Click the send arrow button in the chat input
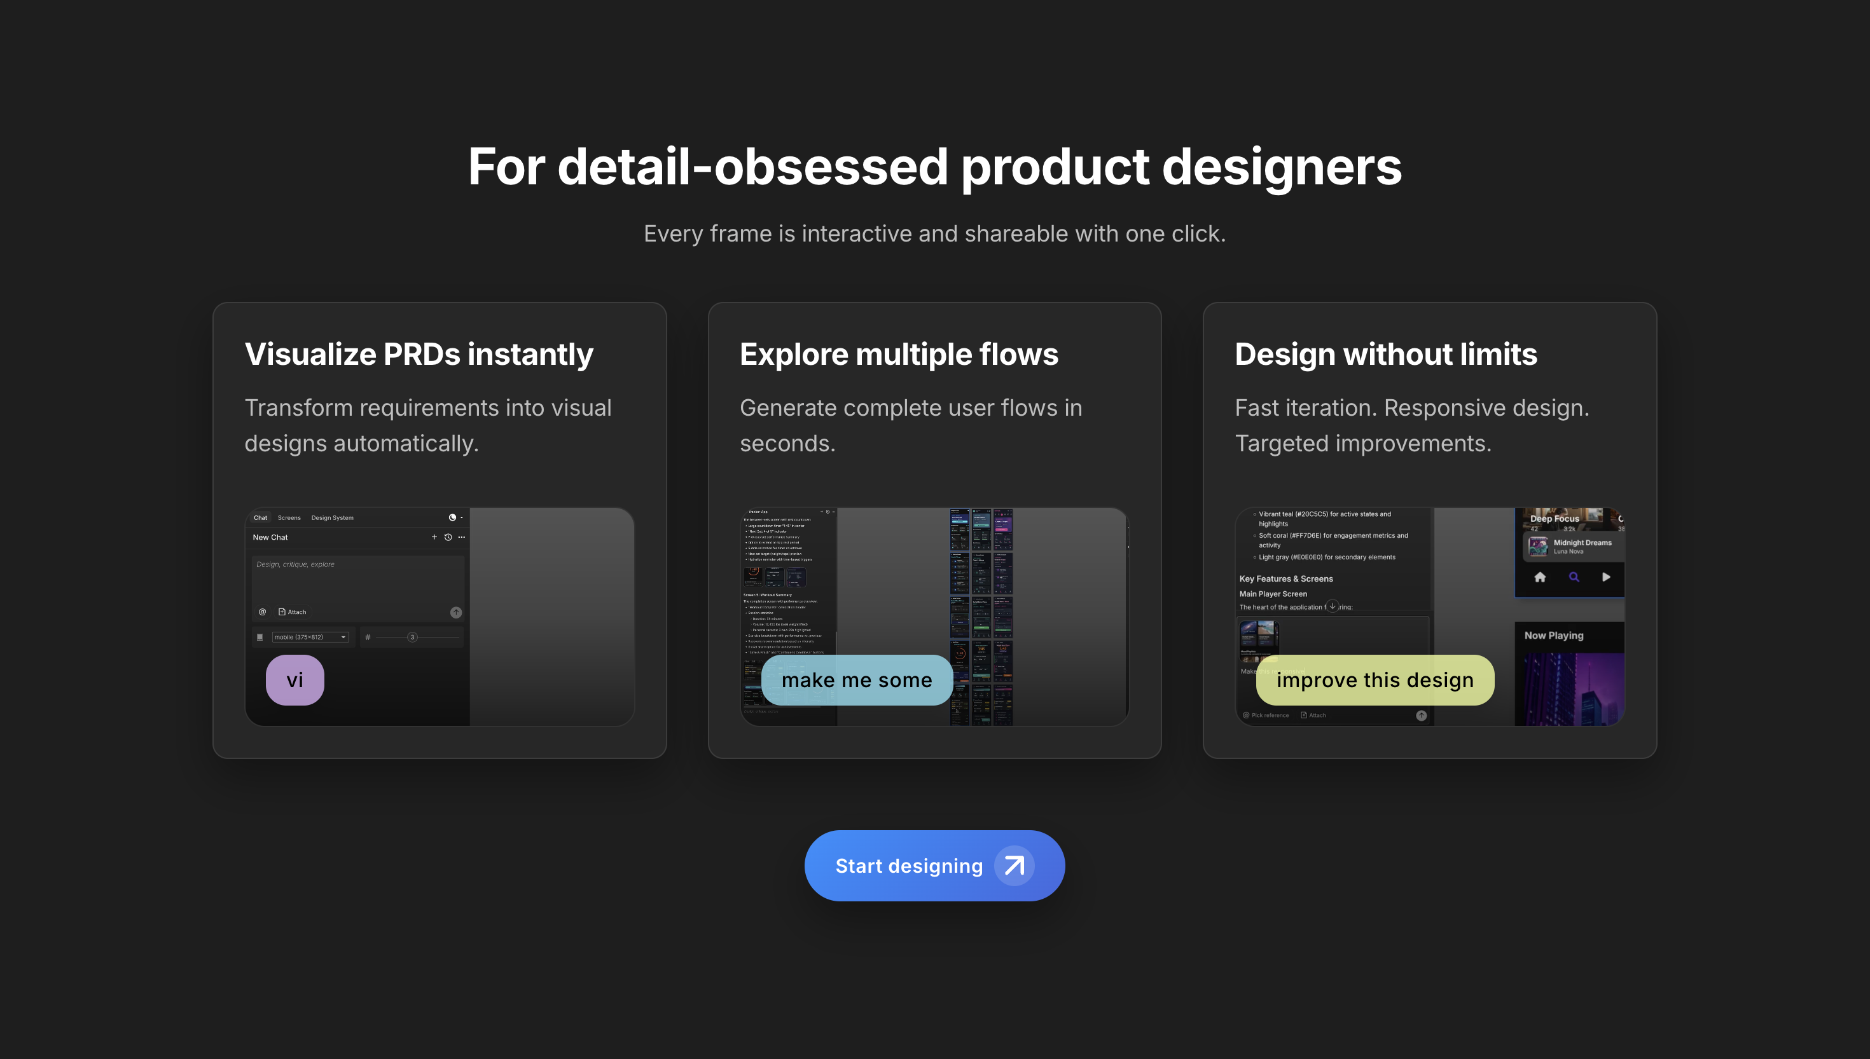Viewport: 1870px width, 1059px height. tap(456, 612)
